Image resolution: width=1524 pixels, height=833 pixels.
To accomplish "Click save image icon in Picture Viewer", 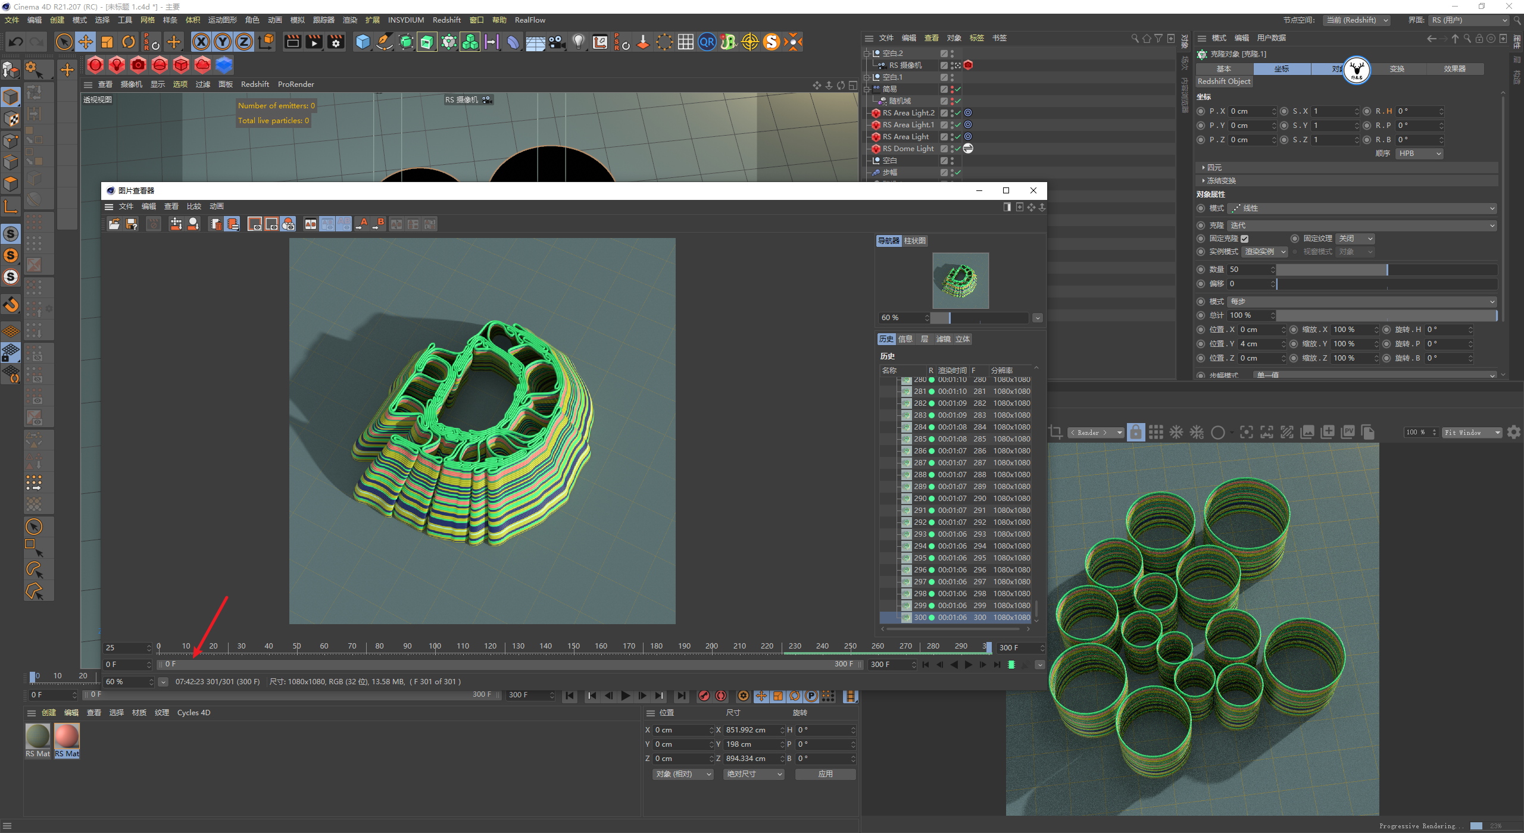I will [x=132, y=224].
